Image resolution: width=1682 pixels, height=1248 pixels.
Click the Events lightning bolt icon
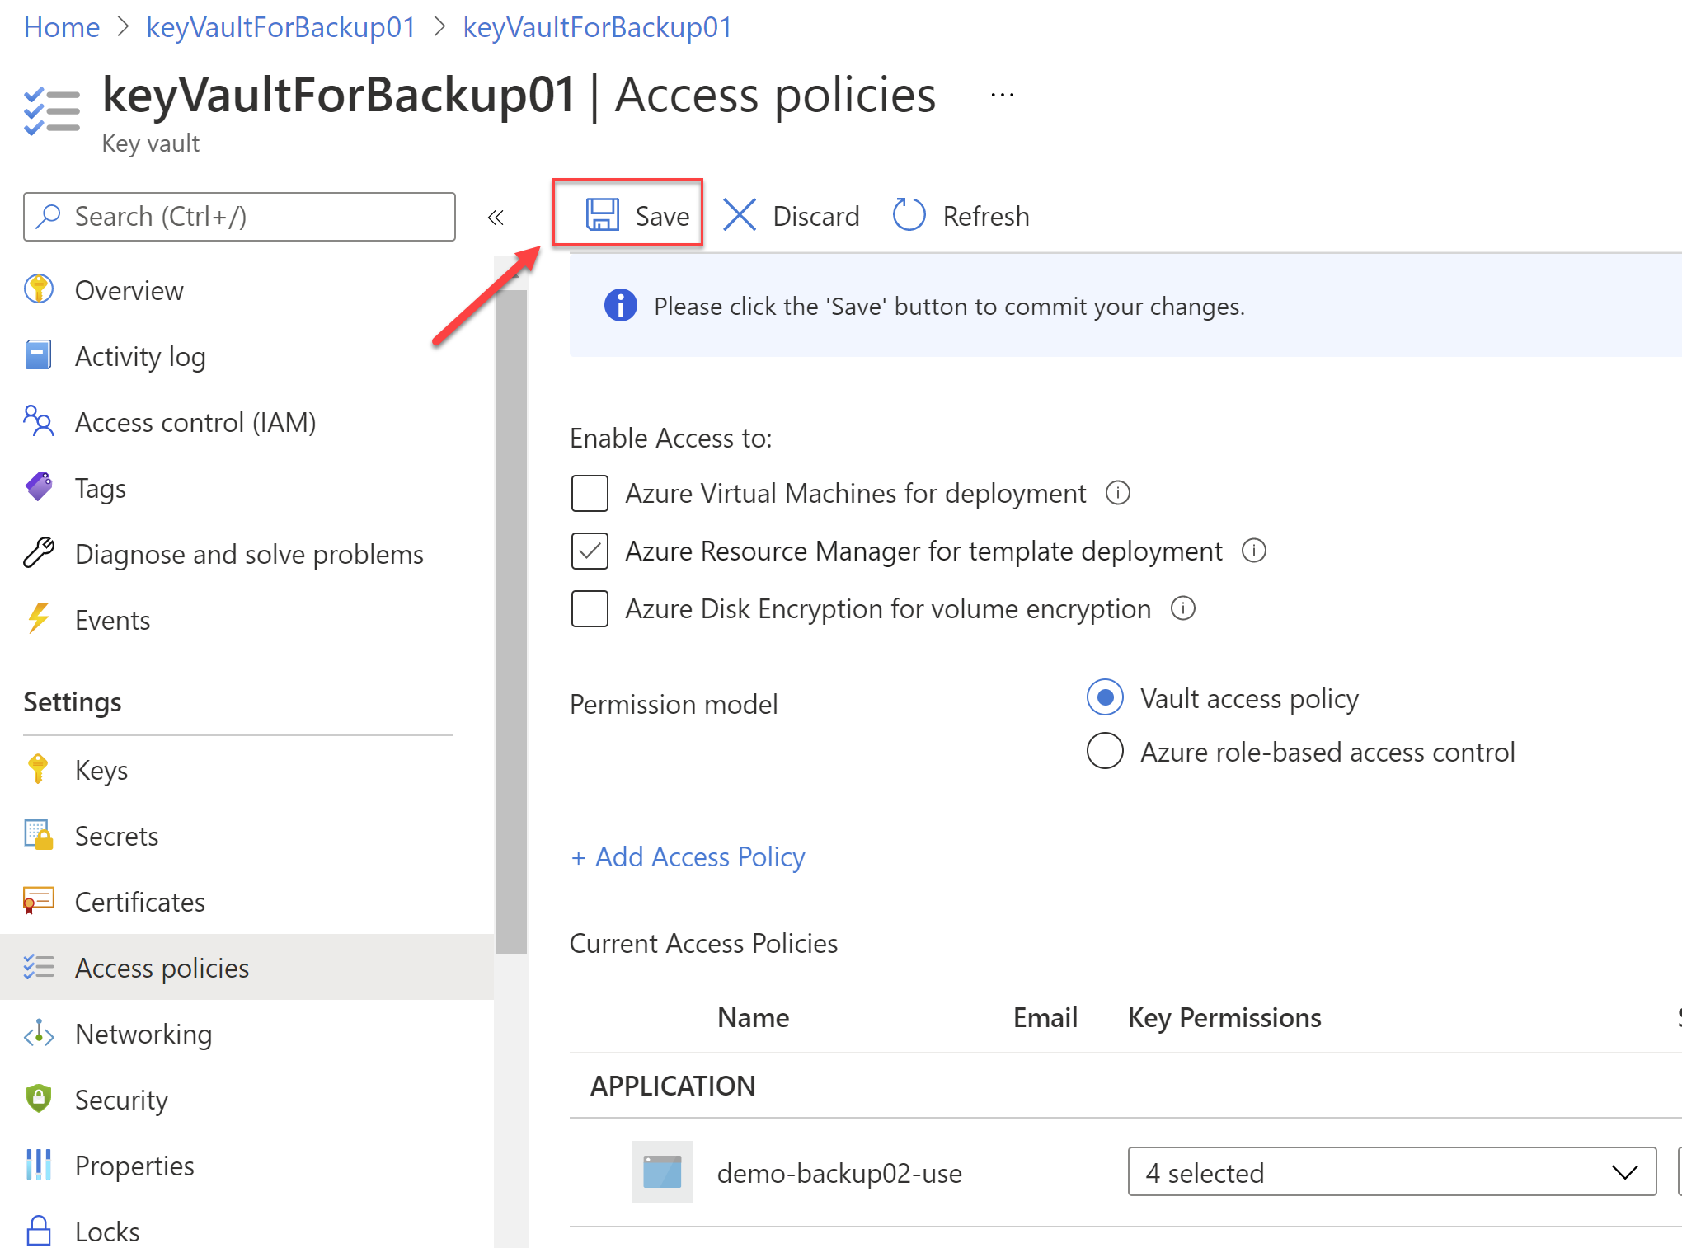(x=39, y=619)
